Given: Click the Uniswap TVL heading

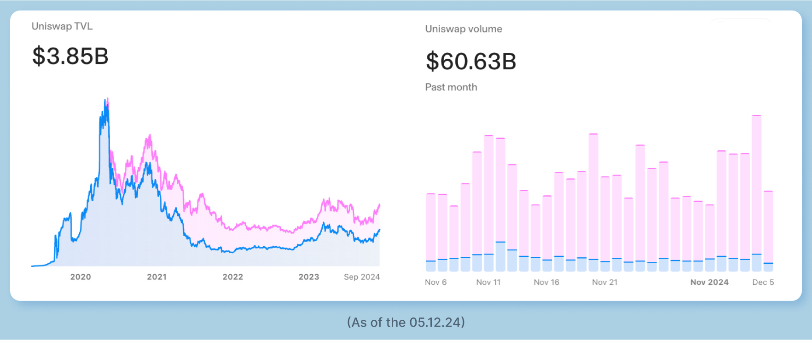Looking at the screenshot, I should click(x=62, y=26).
